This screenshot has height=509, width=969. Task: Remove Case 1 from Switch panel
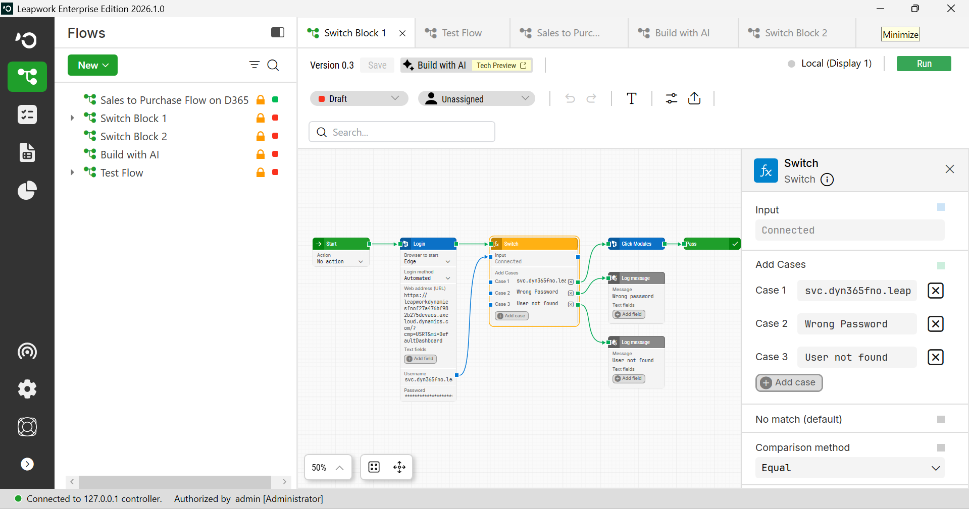pos(936,291)
